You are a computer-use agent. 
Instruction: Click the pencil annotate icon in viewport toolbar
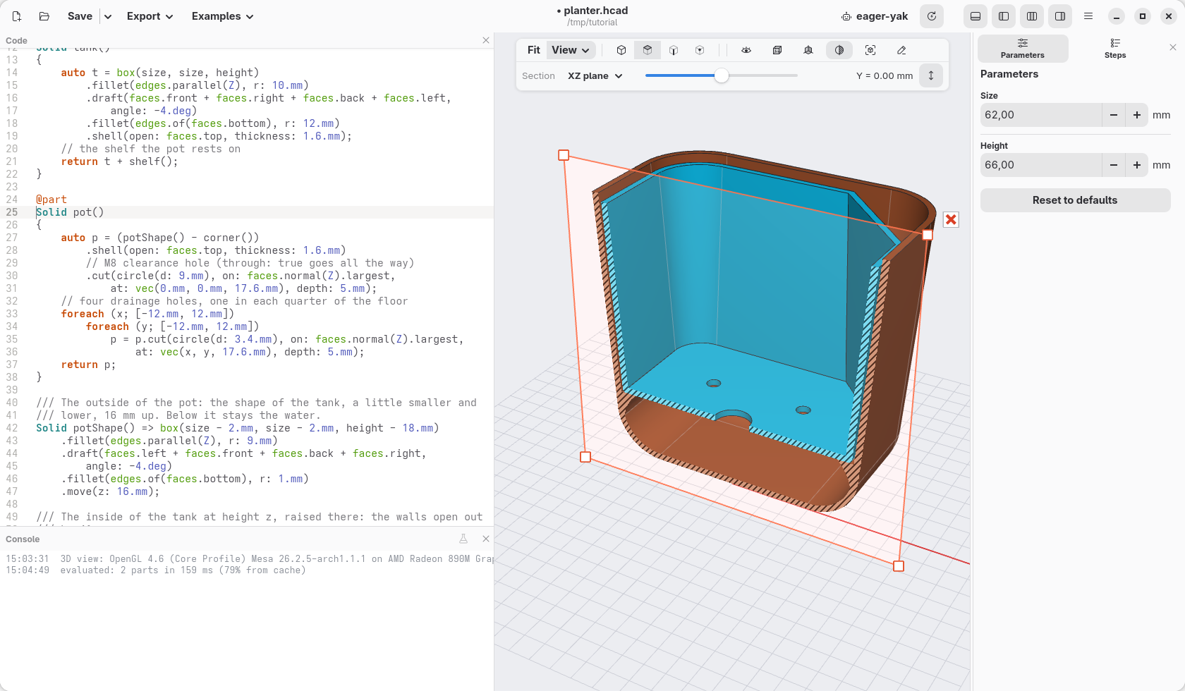coord(901,50)
